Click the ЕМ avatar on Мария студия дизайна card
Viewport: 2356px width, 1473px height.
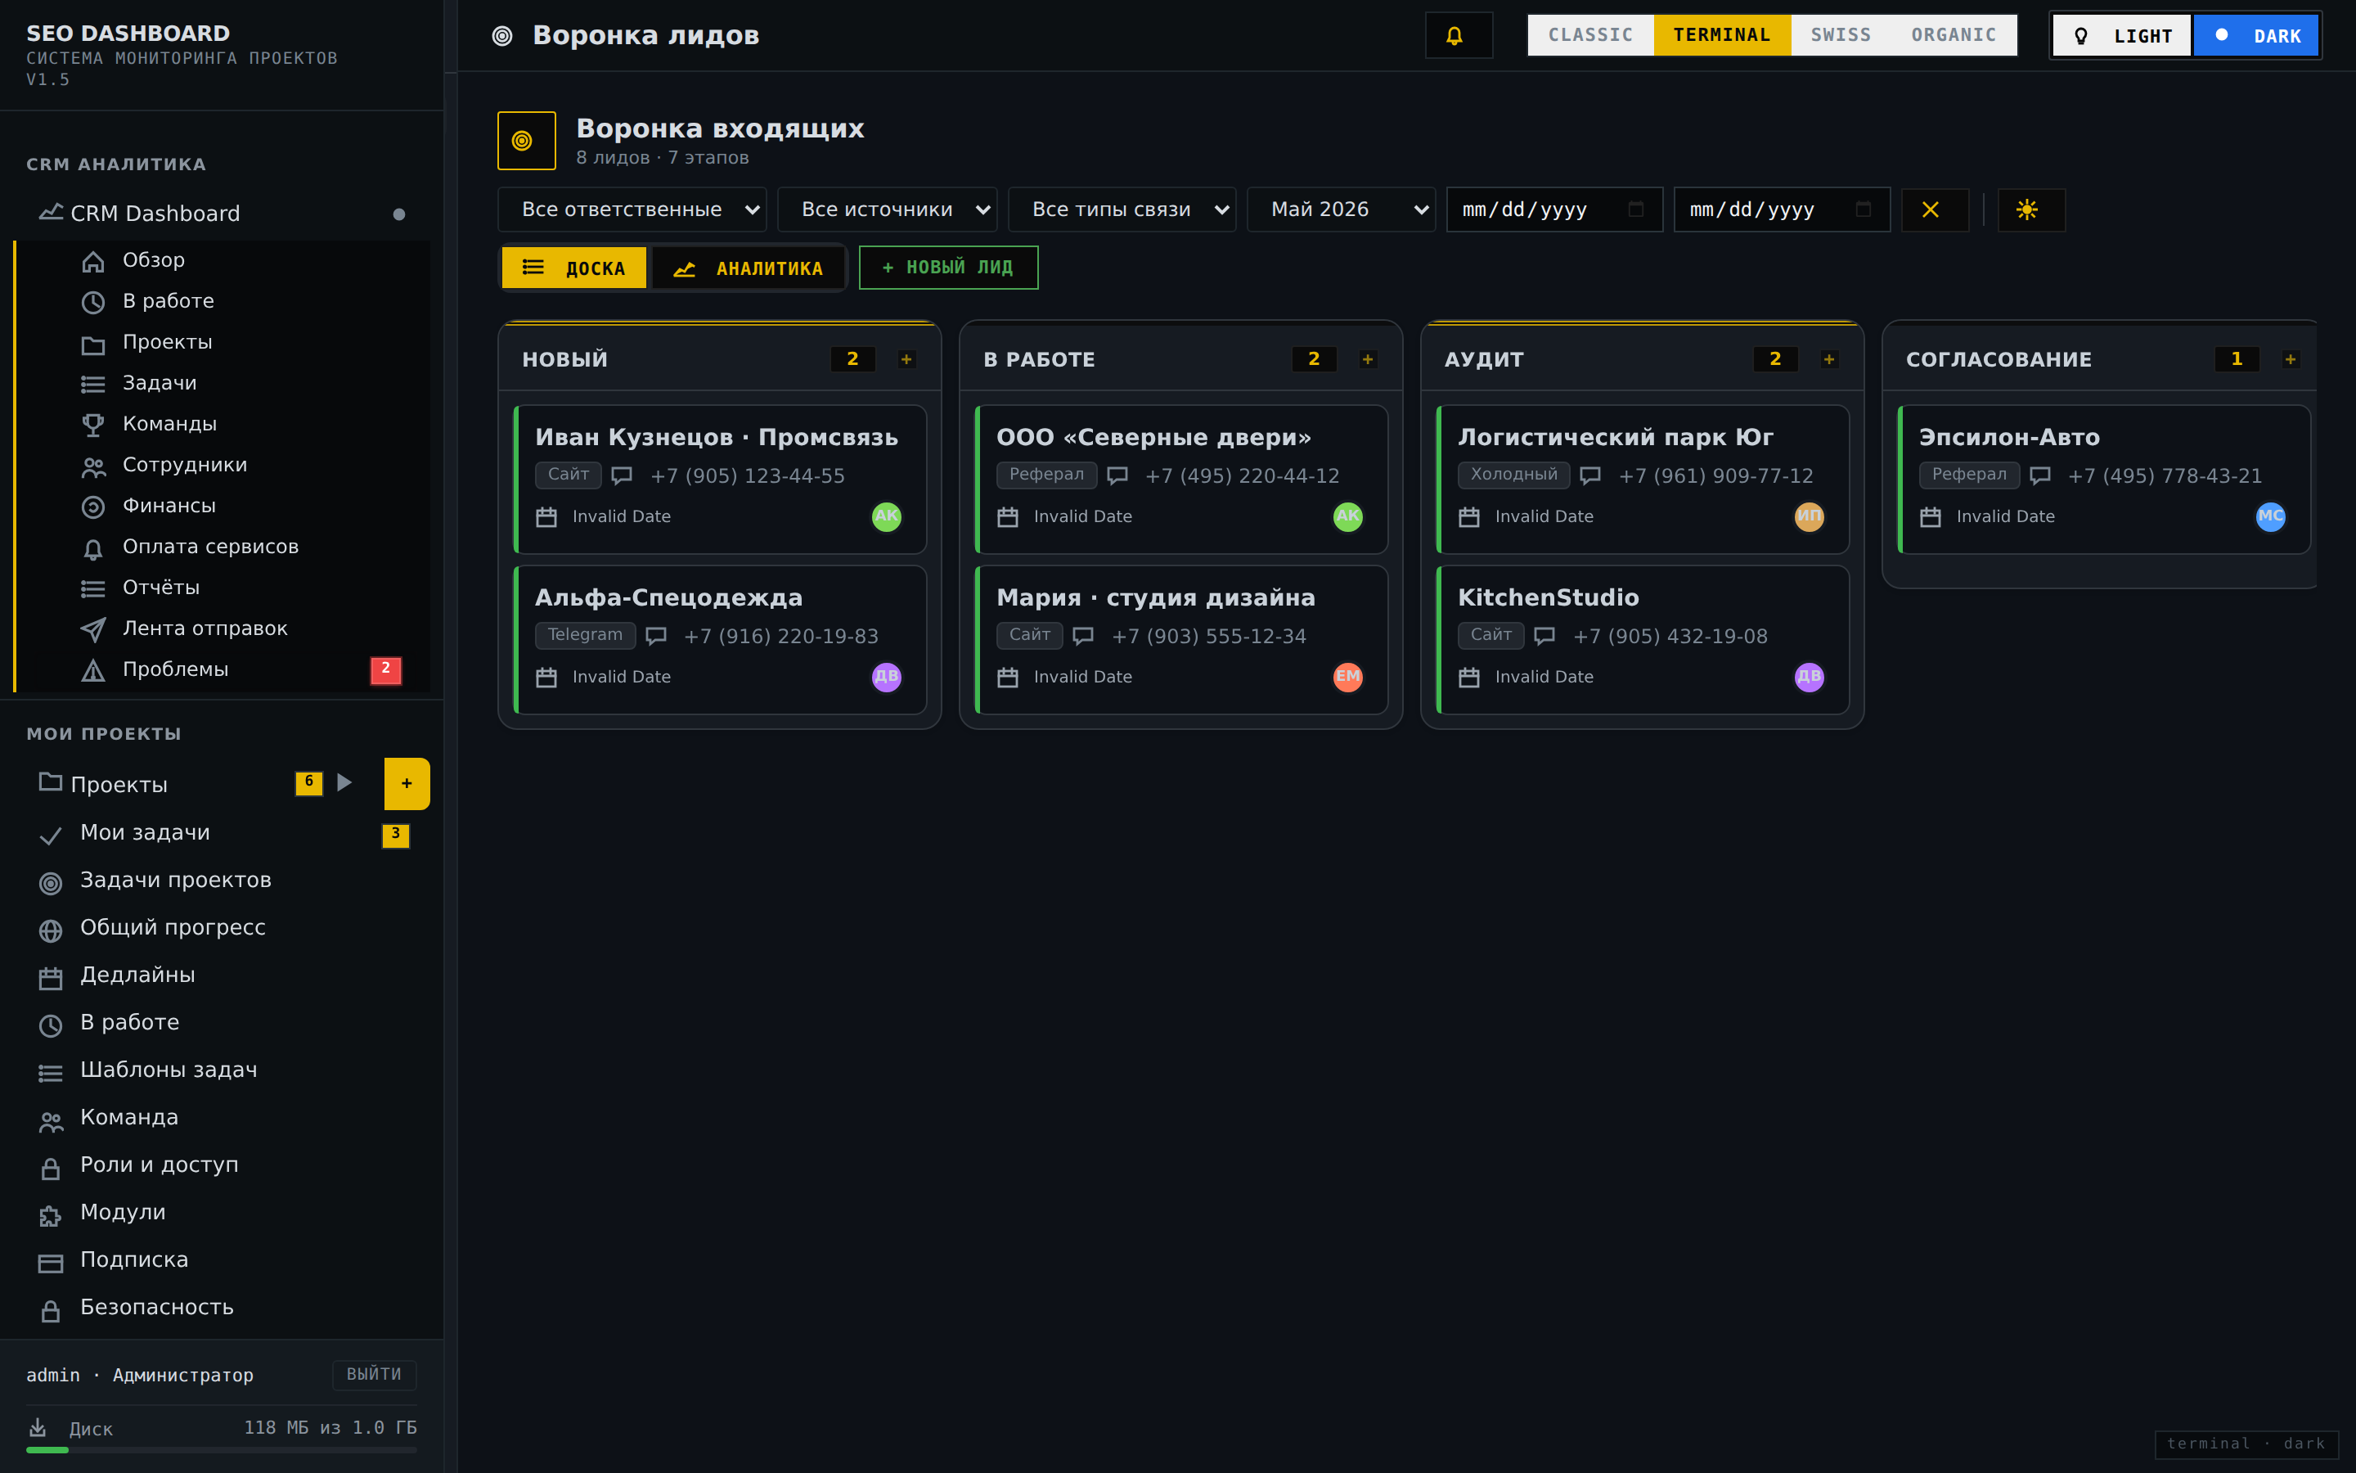coord(1347,677)
